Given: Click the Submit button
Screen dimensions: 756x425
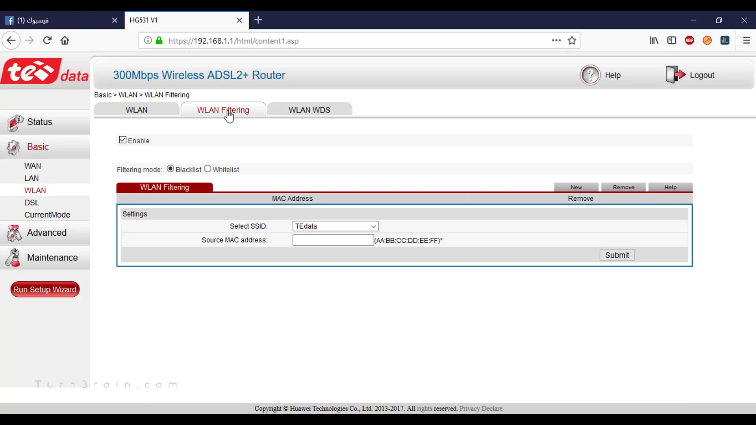Looking at the screenshot, I should tap(617, 255).
